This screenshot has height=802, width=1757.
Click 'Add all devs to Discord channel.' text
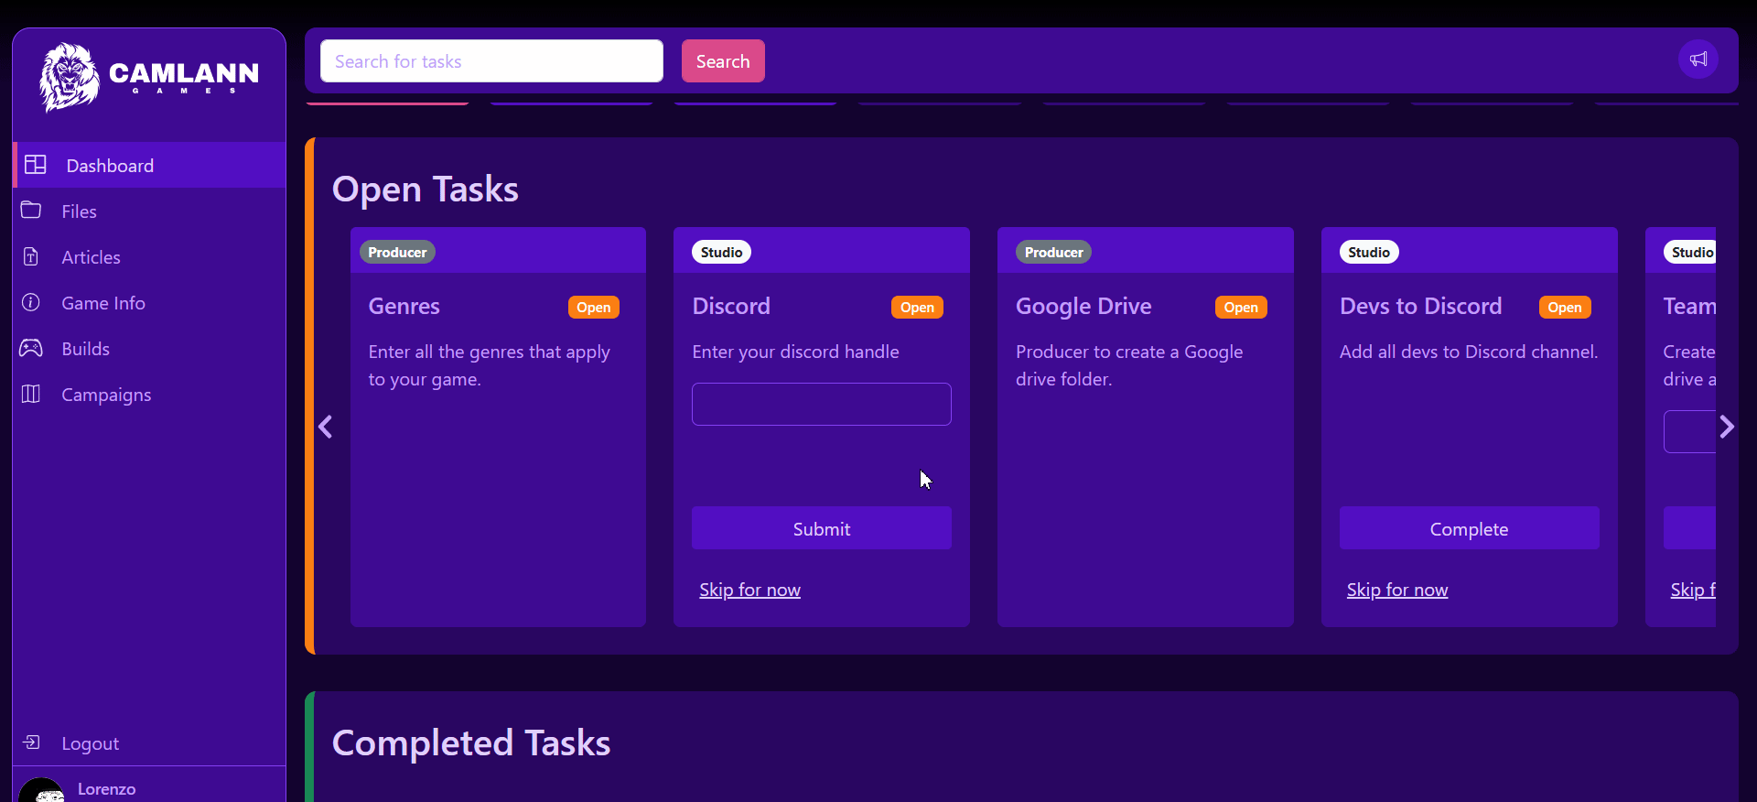point(1469,352)
